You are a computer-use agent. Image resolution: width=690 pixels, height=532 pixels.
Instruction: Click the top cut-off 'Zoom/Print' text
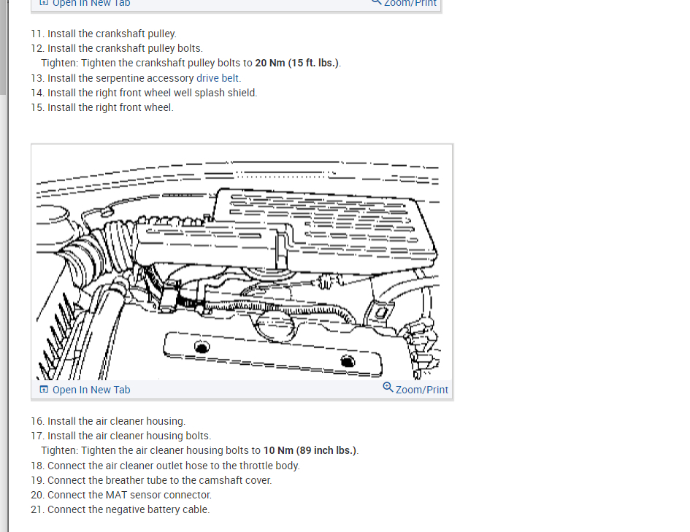pyautogui.click(x=410, y=3)
